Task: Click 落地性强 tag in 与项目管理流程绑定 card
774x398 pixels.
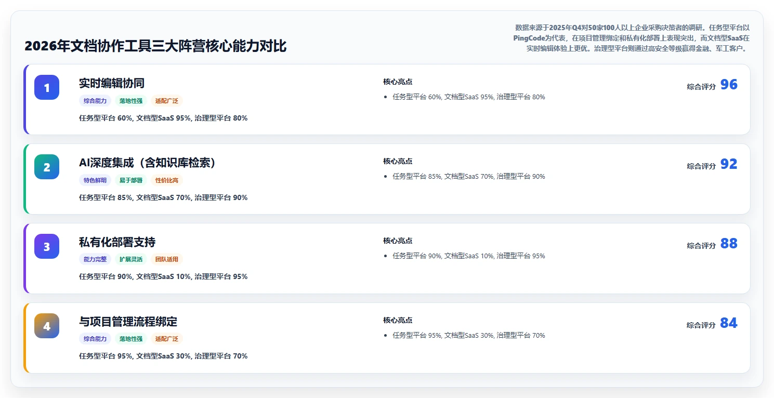Action: tap(131, 339)
